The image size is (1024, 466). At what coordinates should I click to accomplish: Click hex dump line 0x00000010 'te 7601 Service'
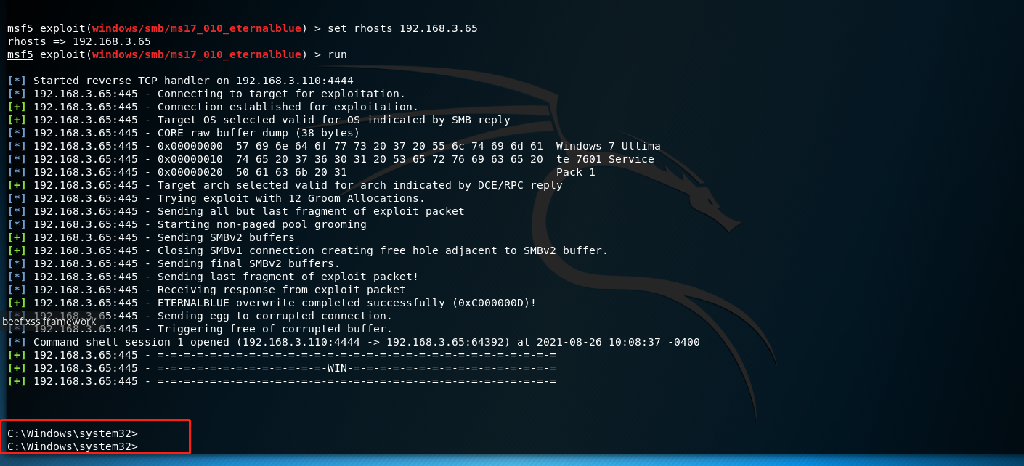[x=331, y=159]
